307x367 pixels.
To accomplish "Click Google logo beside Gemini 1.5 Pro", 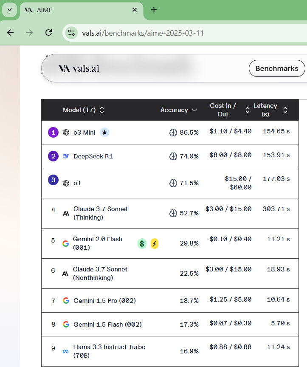I will click(x=66, y=301).
